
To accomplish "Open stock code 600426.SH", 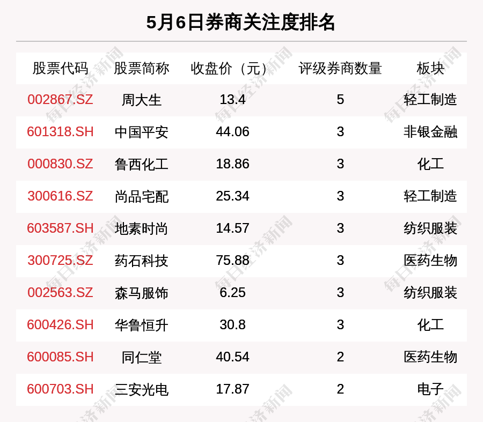I will 60,325.
